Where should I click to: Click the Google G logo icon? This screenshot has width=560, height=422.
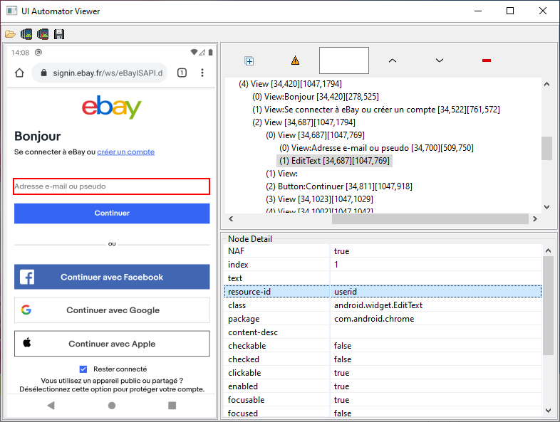tap(26, 310)
